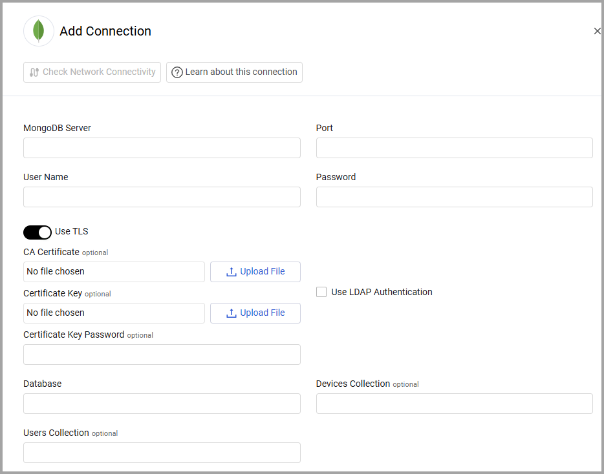Click the "Devices Collection" label text

click(x=353, y=384)
